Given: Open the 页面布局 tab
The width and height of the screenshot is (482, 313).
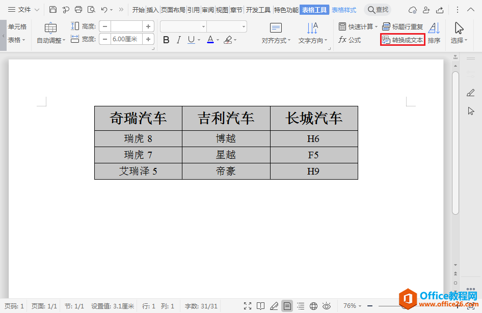Looking at the screenshot, I should 173,10.
